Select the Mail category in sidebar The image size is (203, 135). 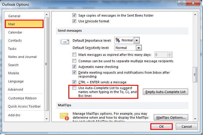click(x=24, y=24)
